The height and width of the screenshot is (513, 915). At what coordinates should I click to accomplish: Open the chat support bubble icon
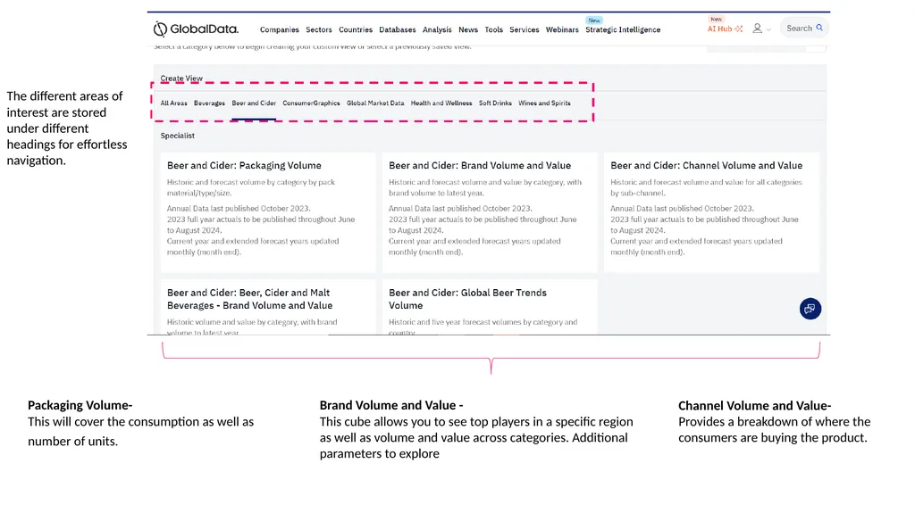810,309
